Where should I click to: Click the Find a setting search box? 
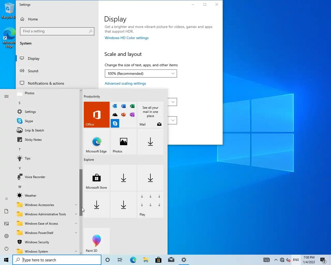[x=57, y=31]
